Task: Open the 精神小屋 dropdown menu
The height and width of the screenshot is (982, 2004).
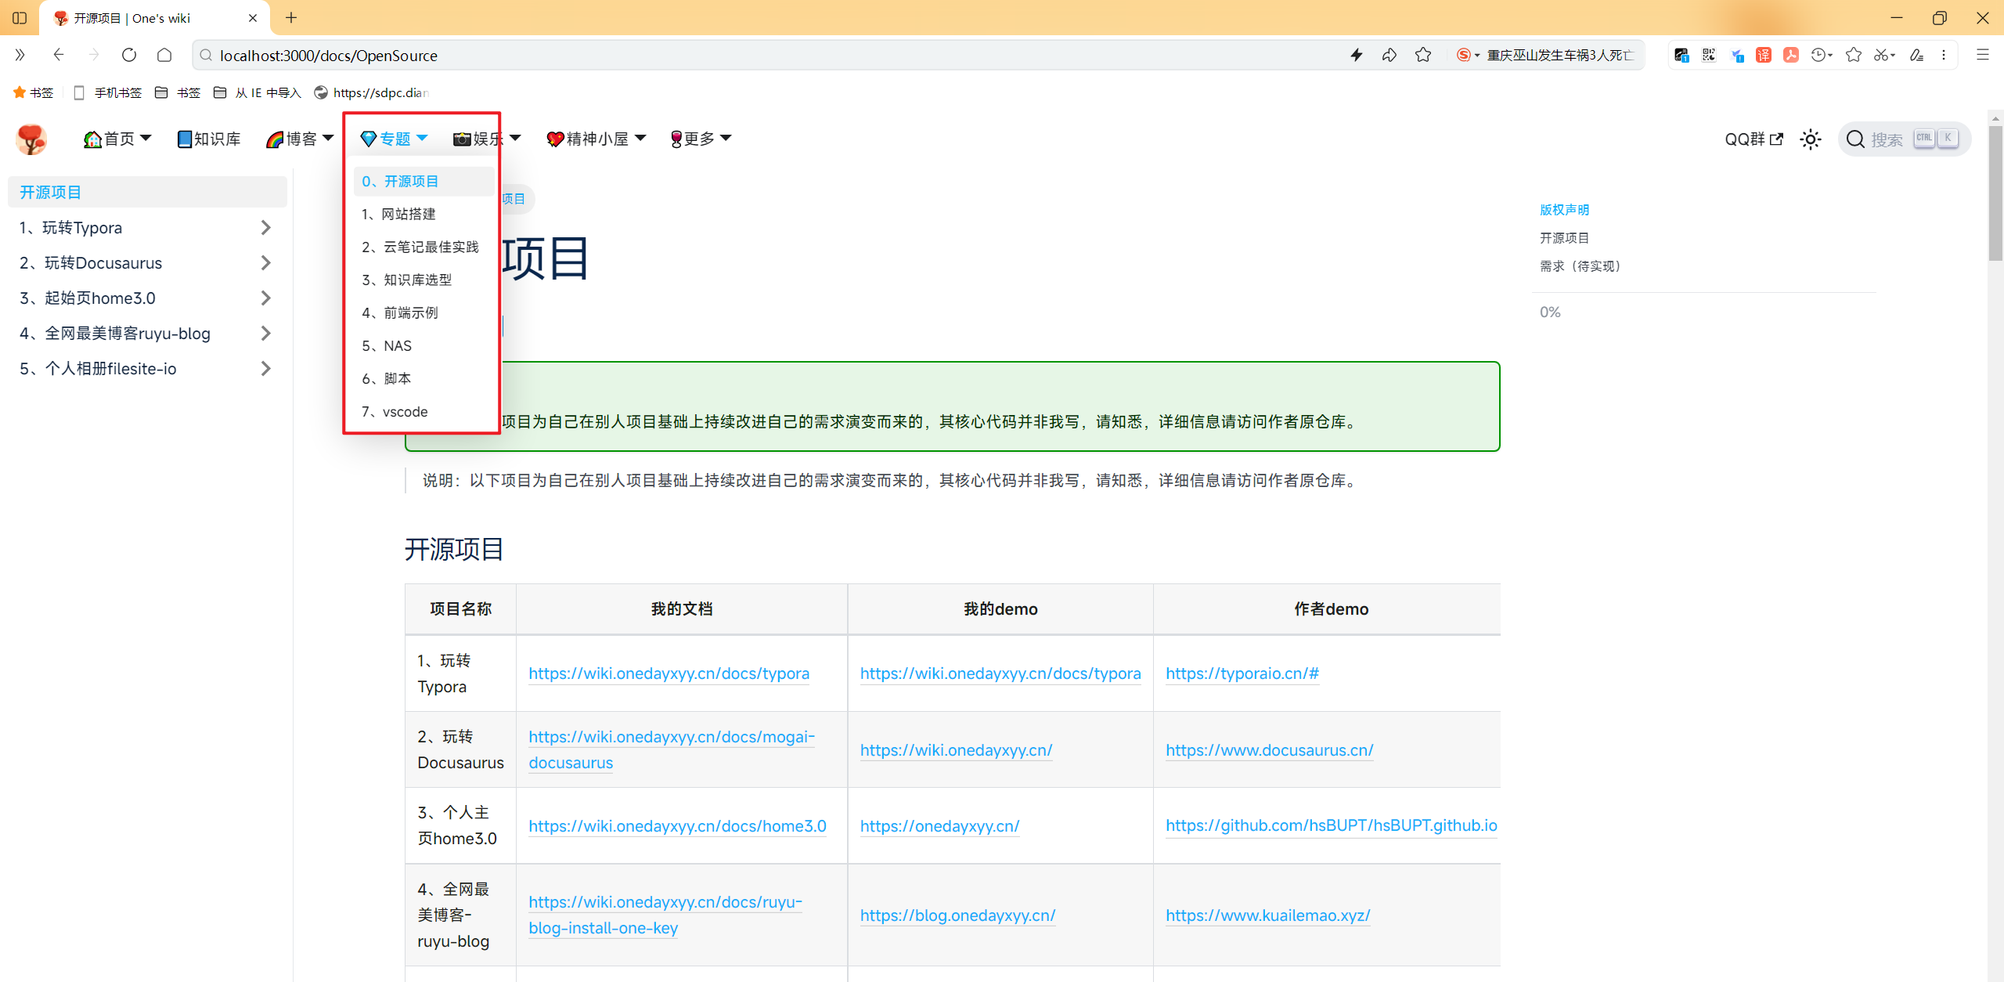Action: (597, 139)
